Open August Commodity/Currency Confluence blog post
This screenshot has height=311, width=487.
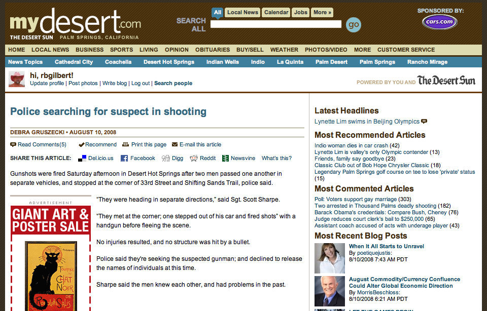pyautogui.click(x=404, y=283)
